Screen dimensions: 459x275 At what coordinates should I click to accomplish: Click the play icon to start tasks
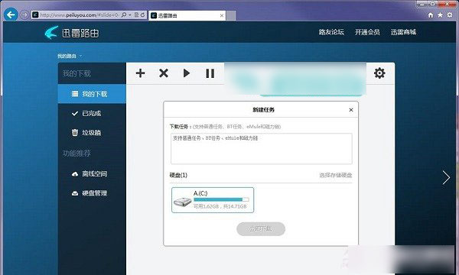pos(187,73)
